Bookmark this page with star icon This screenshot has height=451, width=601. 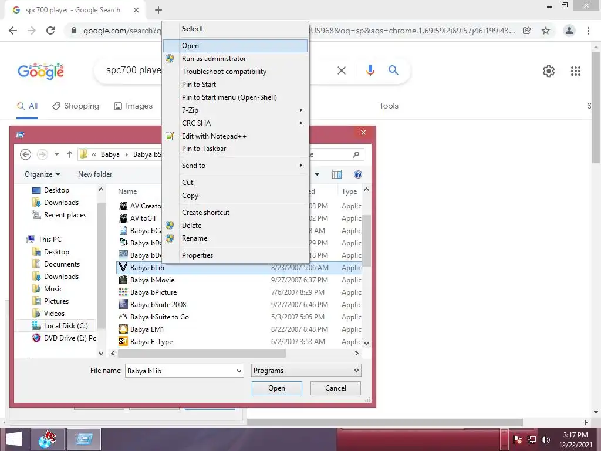[546, 31]
